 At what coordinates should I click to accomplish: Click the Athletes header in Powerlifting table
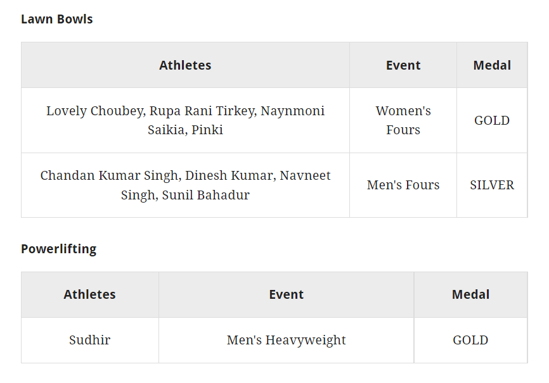(x=90, y=294)
